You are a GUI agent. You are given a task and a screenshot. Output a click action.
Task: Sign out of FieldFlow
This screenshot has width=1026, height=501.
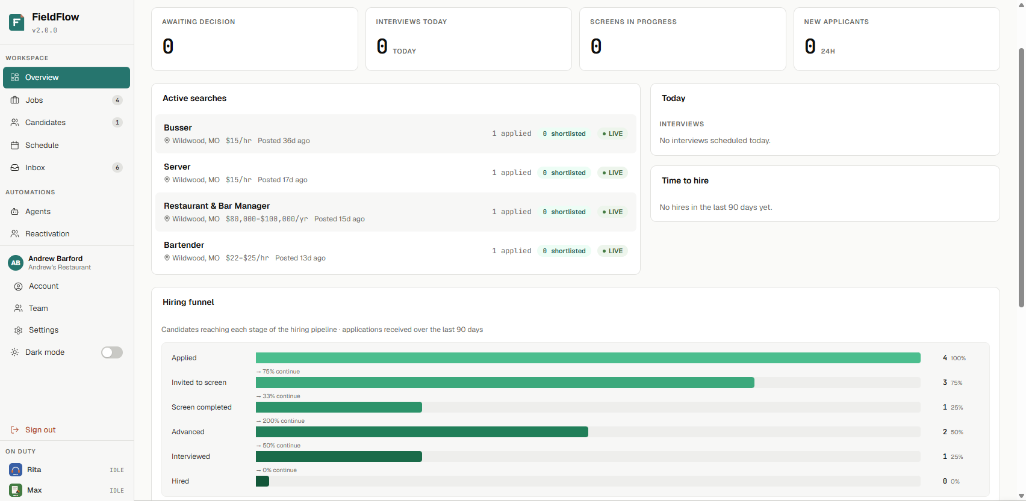(x=66, y=430)
